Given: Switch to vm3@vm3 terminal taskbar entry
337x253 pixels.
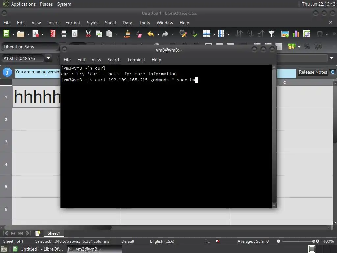Looking at the screenshot, I should click(x=94, y=249).
